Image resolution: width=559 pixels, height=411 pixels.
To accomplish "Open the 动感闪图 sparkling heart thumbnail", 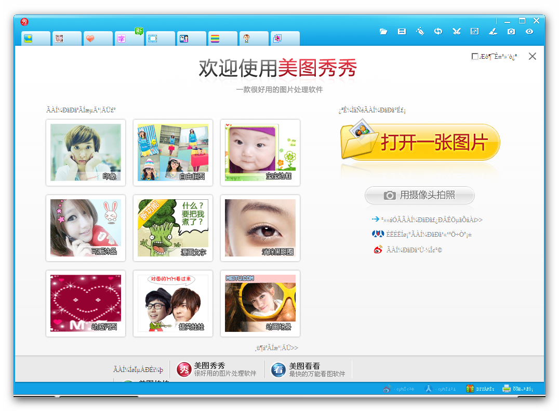I will (86, 303).
